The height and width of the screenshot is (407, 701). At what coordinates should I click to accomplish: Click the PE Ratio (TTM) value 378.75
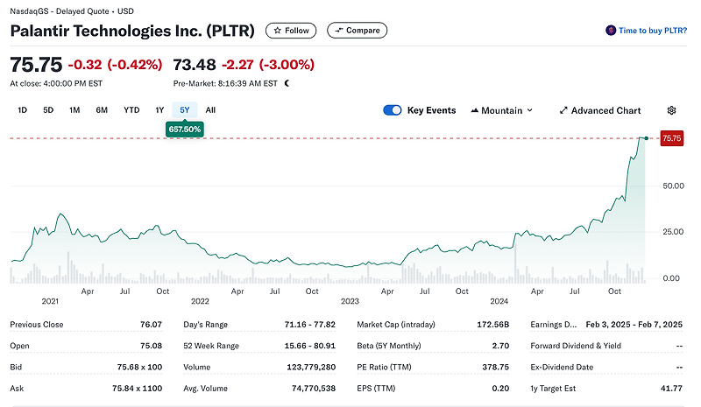click(495, 367)
